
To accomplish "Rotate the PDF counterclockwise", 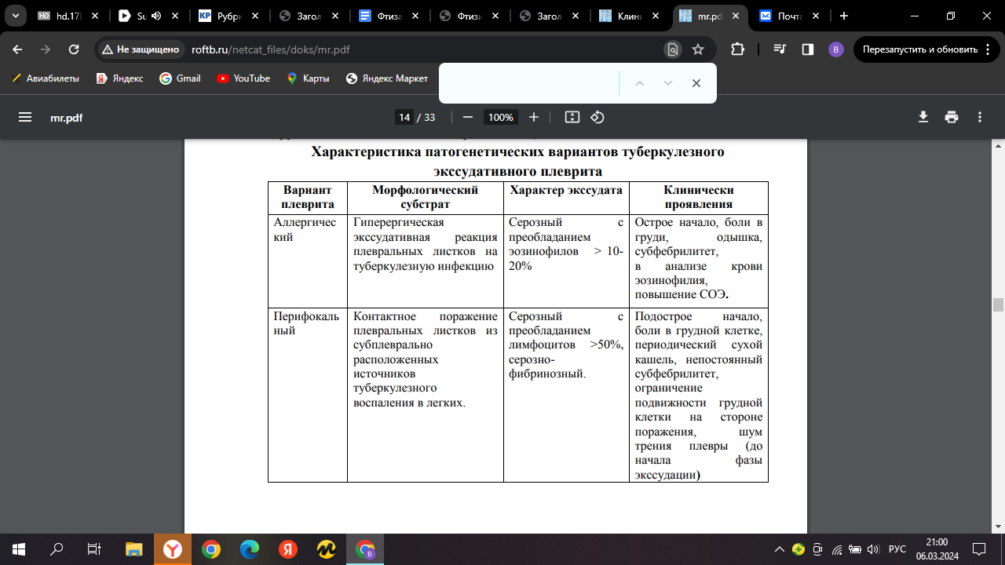I will point(598,117).
